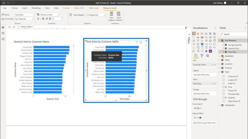Apply percentage format
Screen dimensions: 248x139
tap(43, 19)
